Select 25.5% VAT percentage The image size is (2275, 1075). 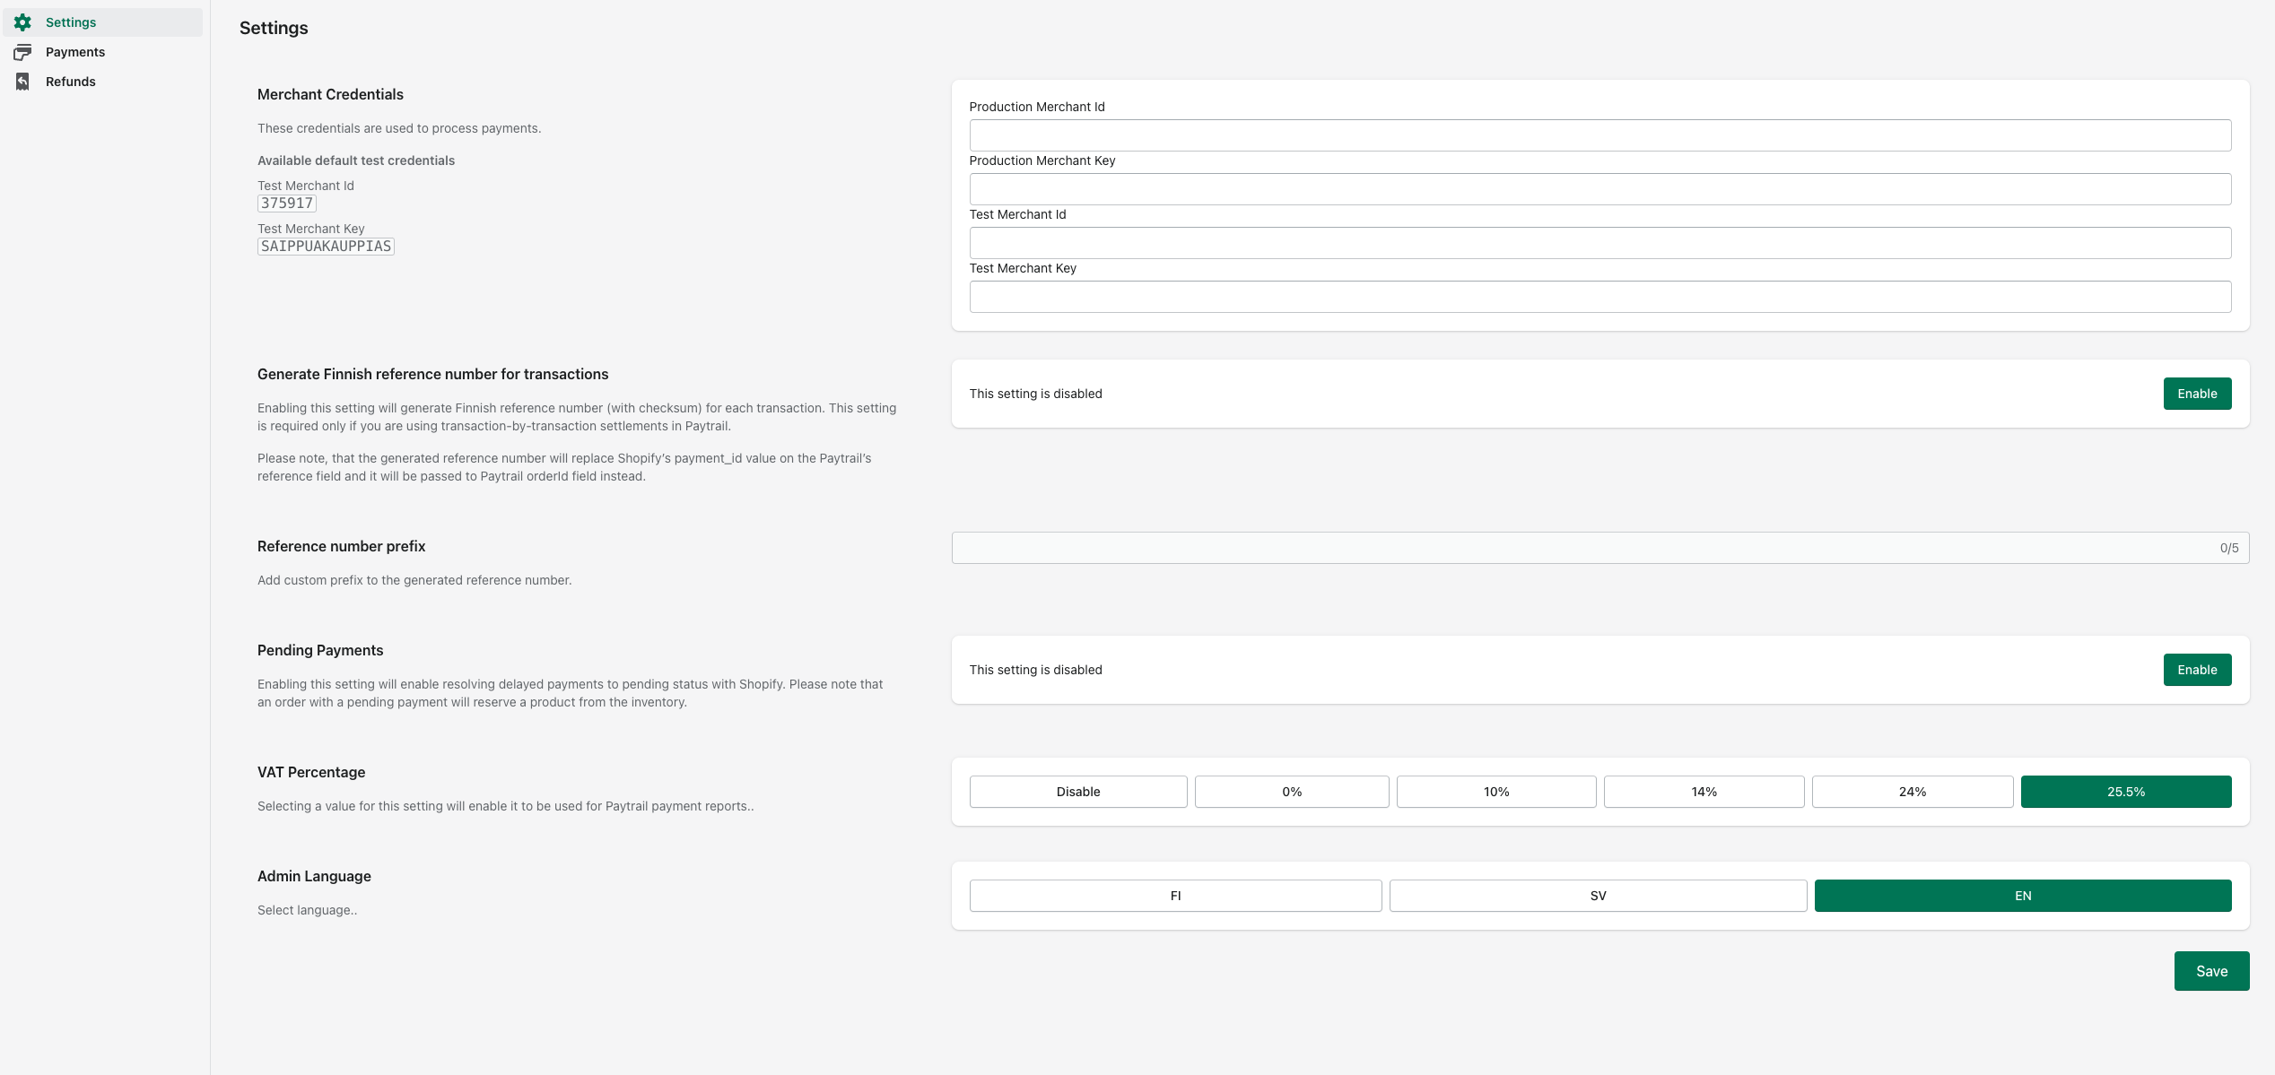(x=2125, y=792)
